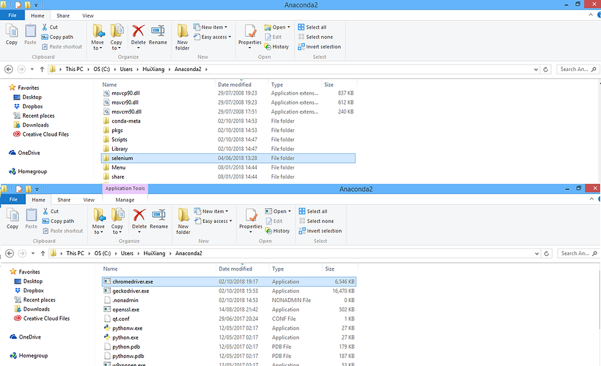Expand address history dropdown in the lower window
Image resolution: width=601 pixels, height=366 pixels.
(x=537, y=253)
